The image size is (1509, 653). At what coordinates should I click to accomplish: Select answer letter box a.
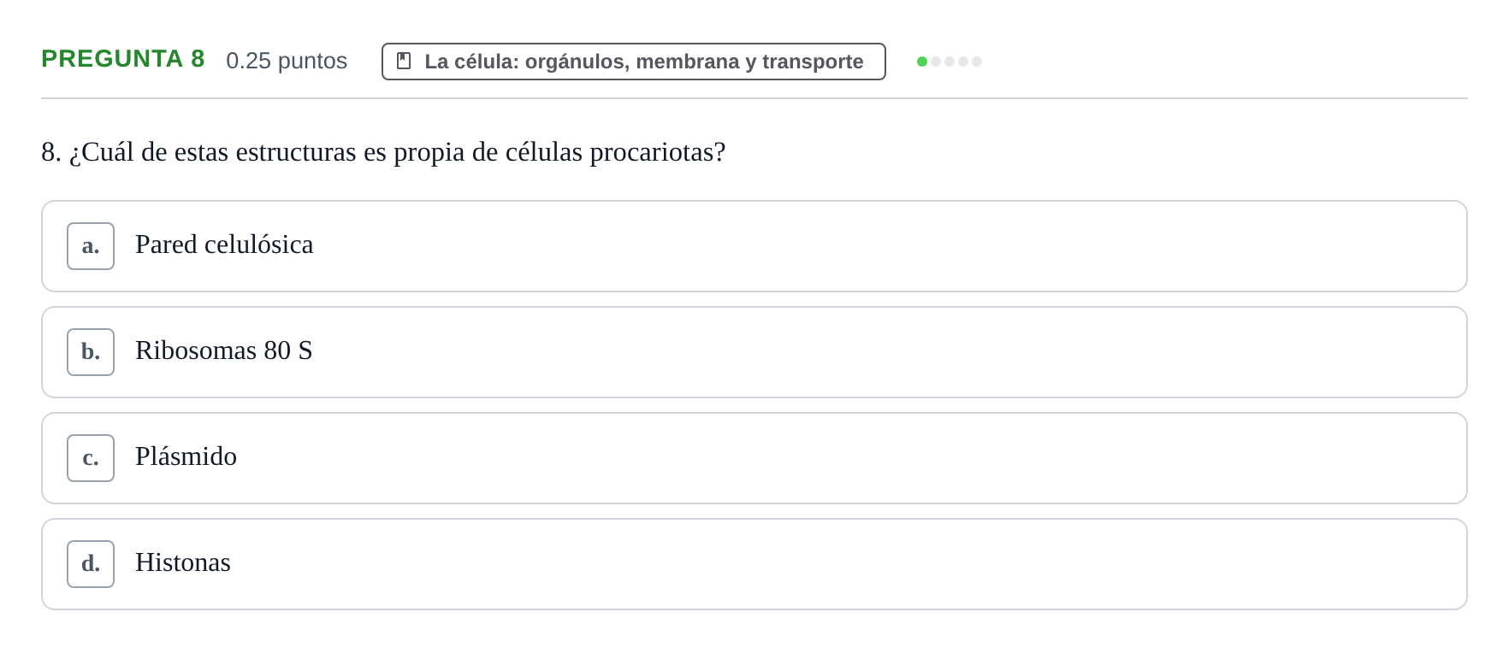pos(91,246)
